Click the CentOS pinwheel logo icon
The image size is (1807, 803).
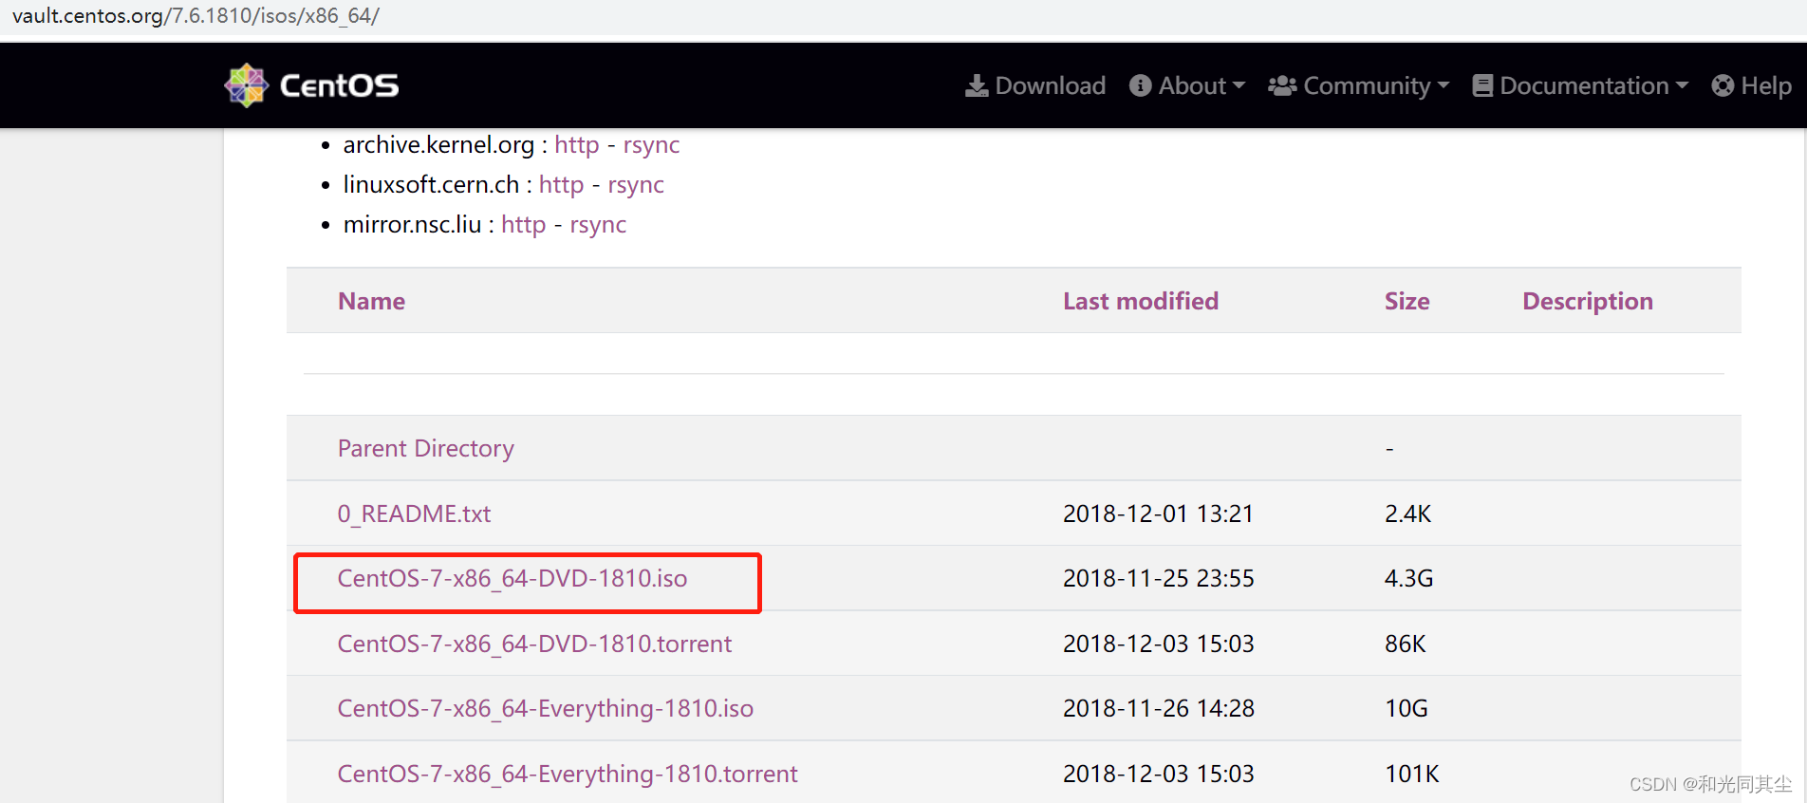[x=247, y=85]
